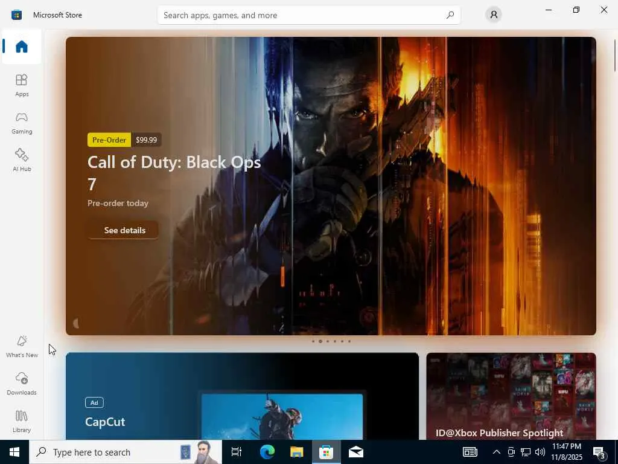Screen dimensions: 618x464
Task: Open the network status tray icon
Action: click(x=526, y=452)
